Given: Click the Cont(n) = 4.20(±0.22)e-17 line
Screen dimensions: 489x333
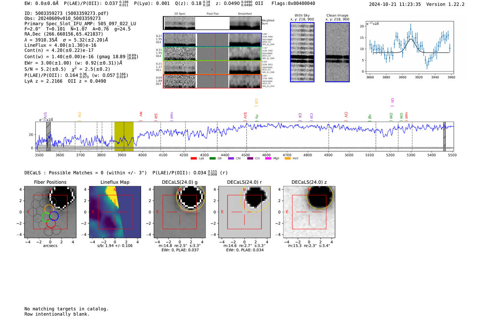Looking at the screenshot, I should 59,50.
